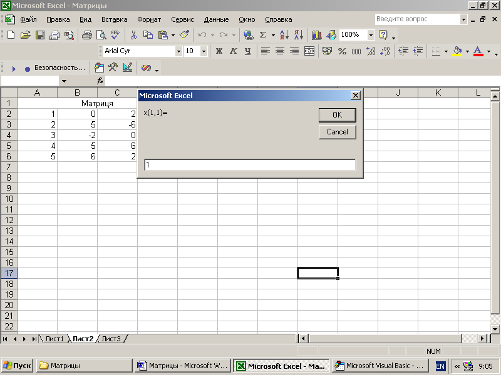Click the New workbook icon

(11, 35)
